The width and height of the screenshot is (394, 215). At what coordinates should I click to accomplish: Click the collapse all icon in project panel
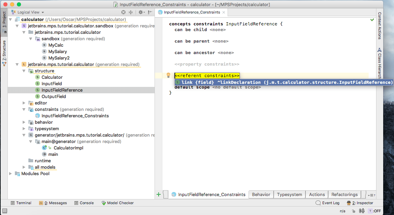coord(131,12)
